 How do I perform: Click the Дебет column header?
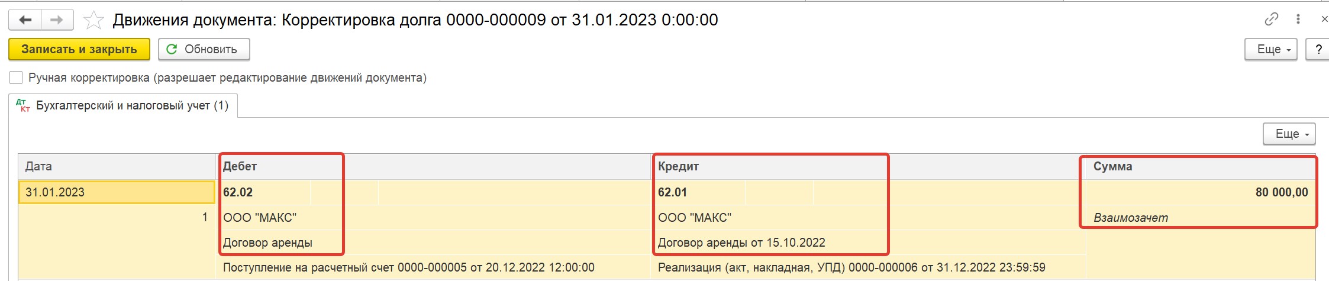tap(434, 167)
